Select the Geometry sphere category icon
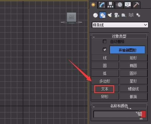Image resolution: width=151 pixels, height=124 pixels. pyautogui.click(x=95, y=15)
